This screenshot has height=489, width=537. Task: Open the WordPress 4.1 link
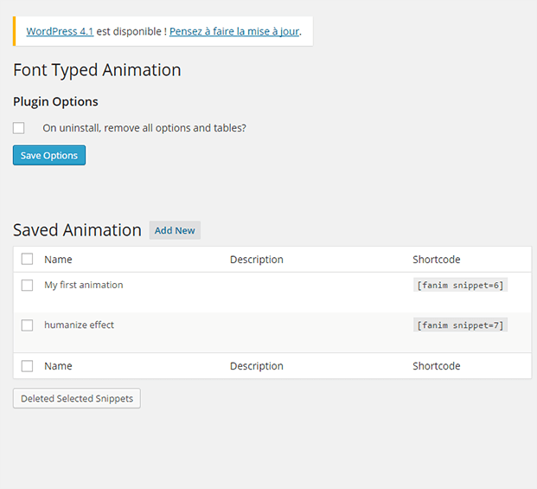pyautogui.click(x=60, y=31)
